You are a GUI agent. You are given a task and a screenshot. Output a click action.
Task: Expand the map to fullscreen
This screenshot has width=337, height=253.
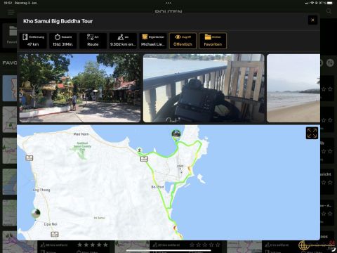click(312, 133)
